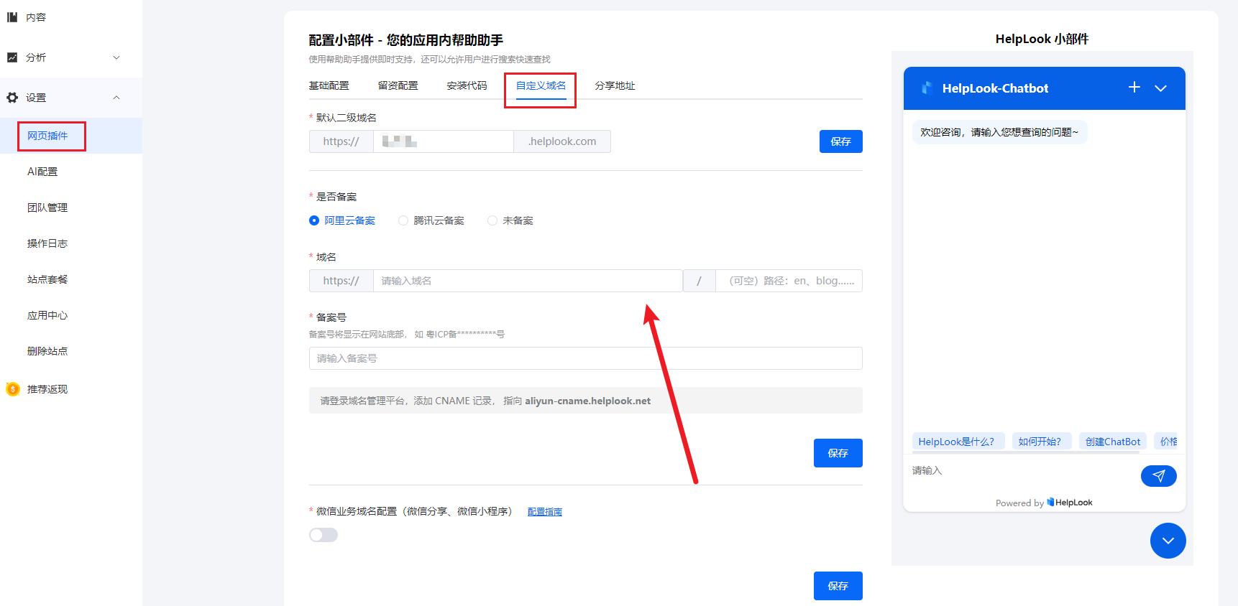
Task: Collapse the 设置 menu chevron
Action: click(116, 98)
